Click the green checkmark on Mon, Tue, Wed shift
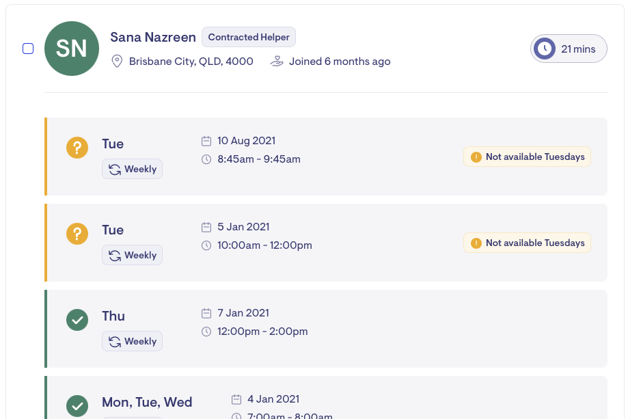This screenshot has width=628, height=419. click(x=77, y=406)
